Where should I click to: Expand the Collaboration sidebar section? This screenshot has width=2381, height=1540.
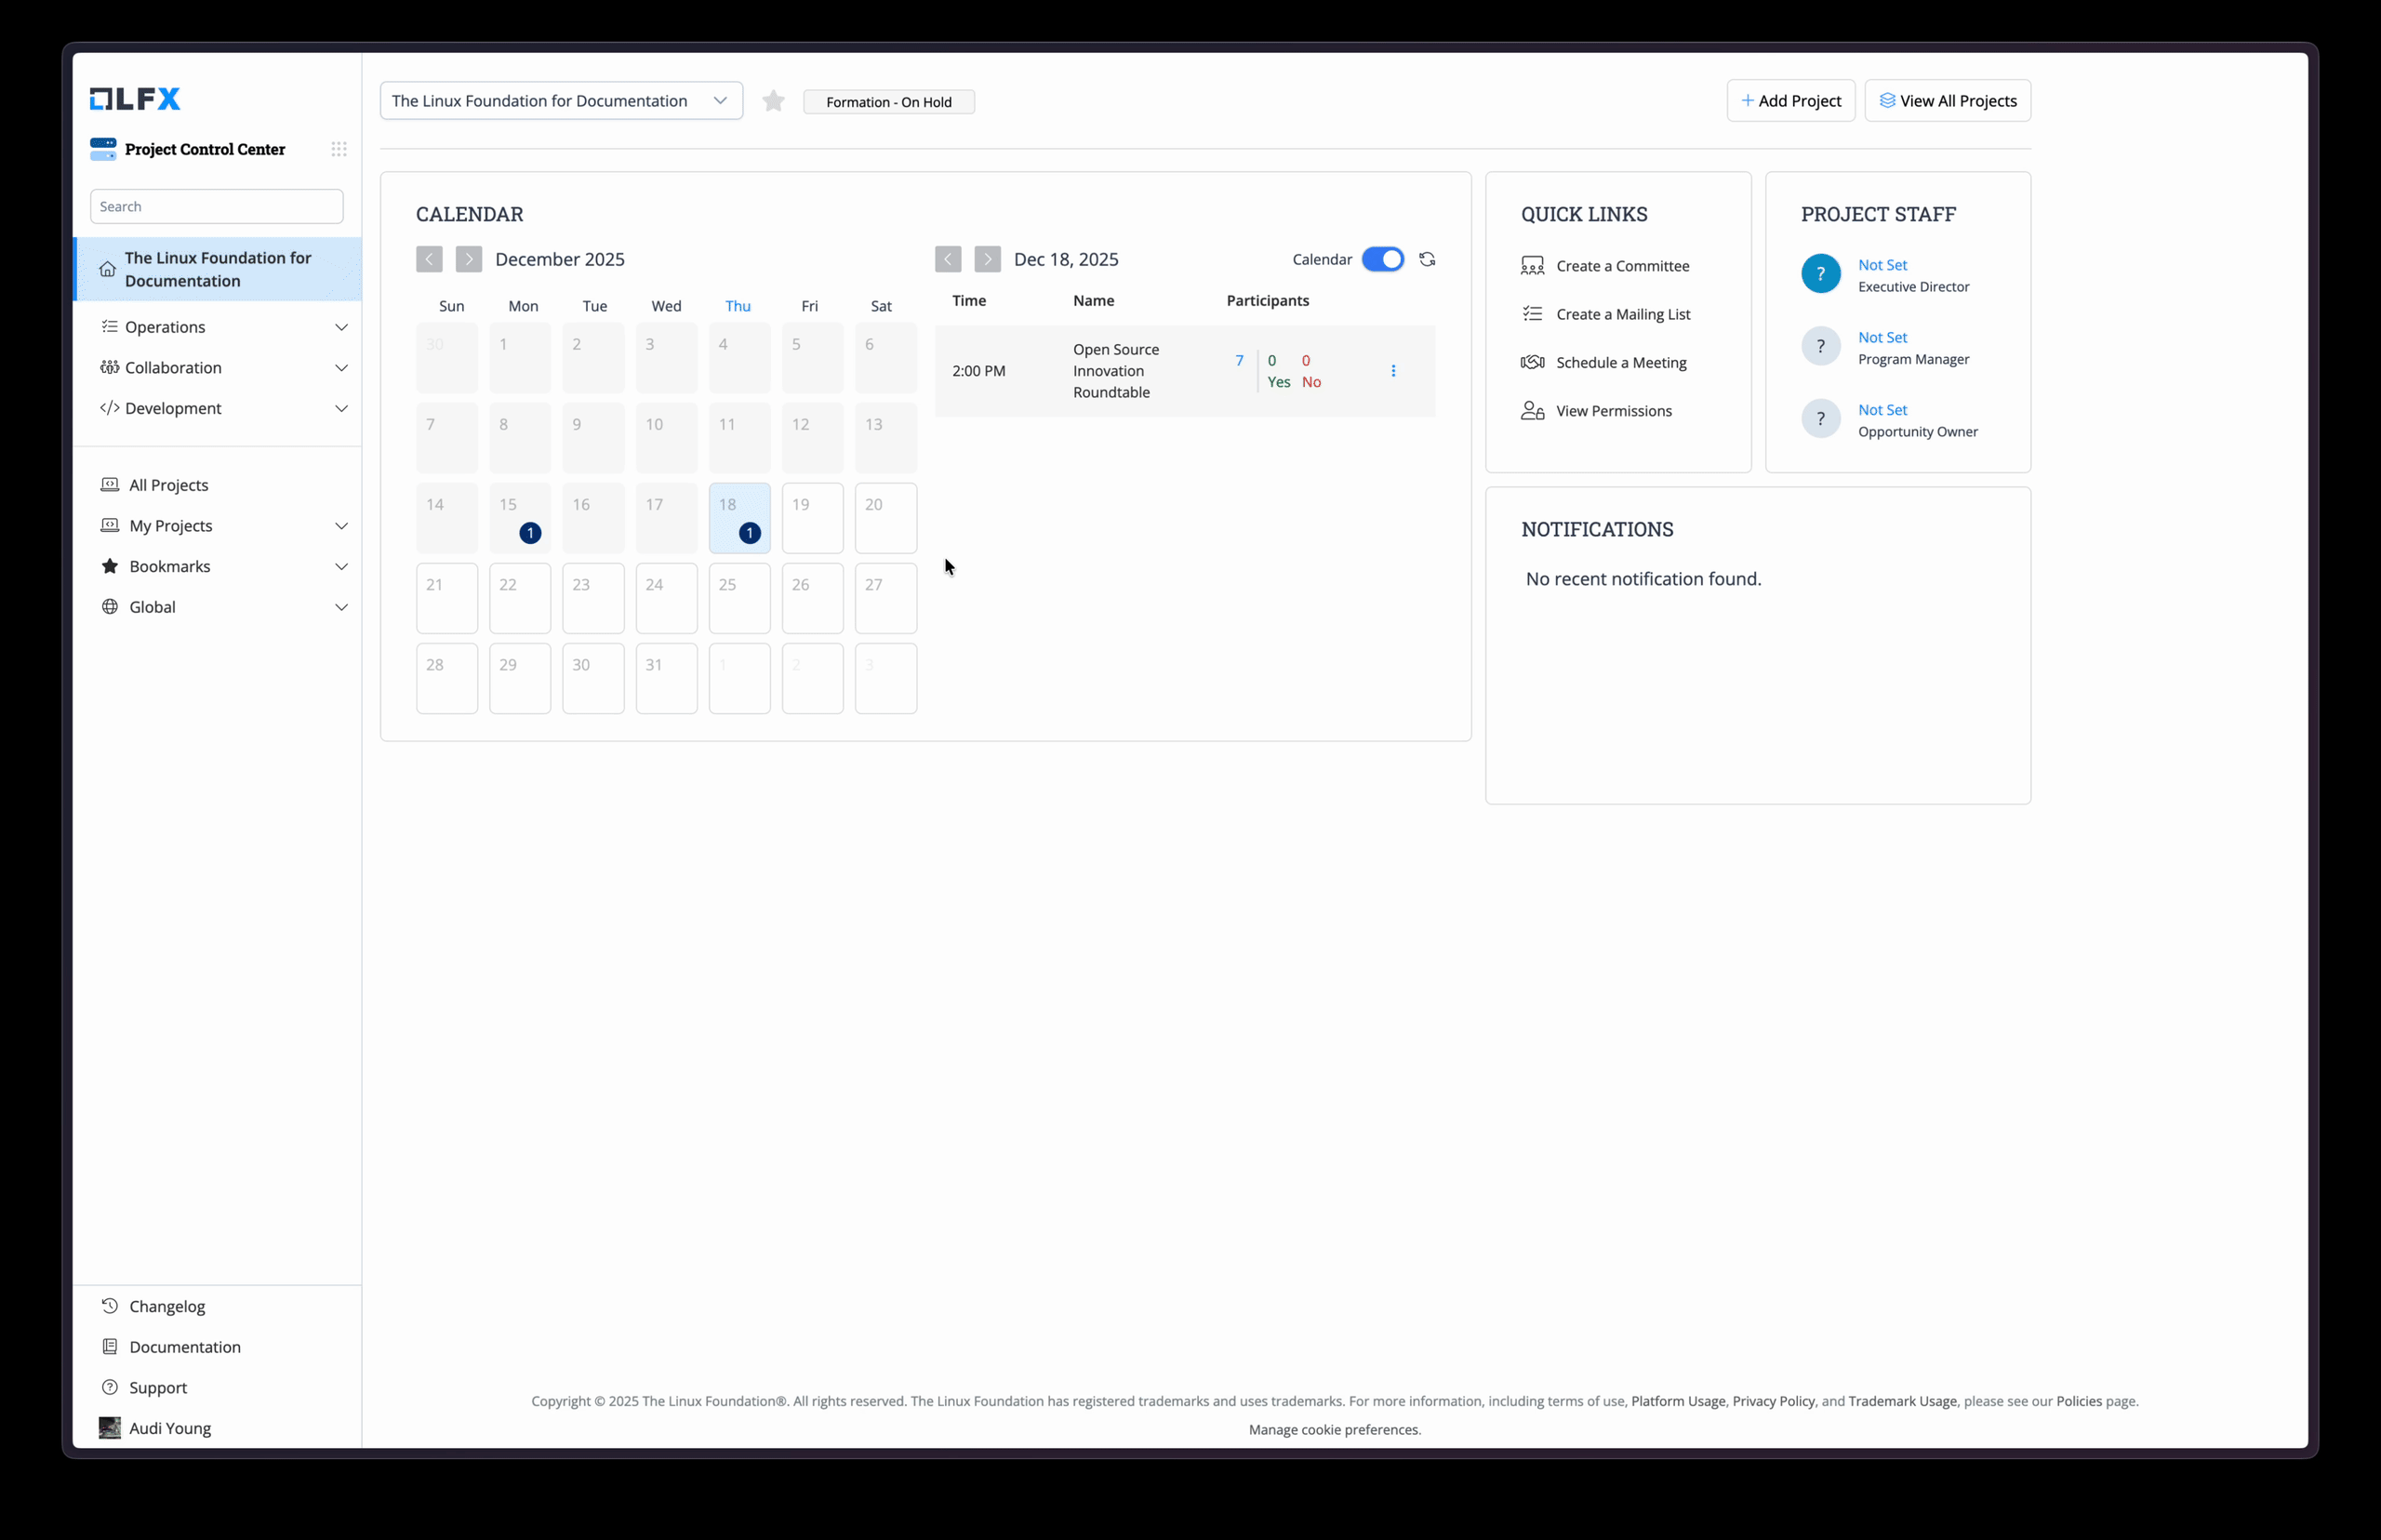click(x=172, y=367)
